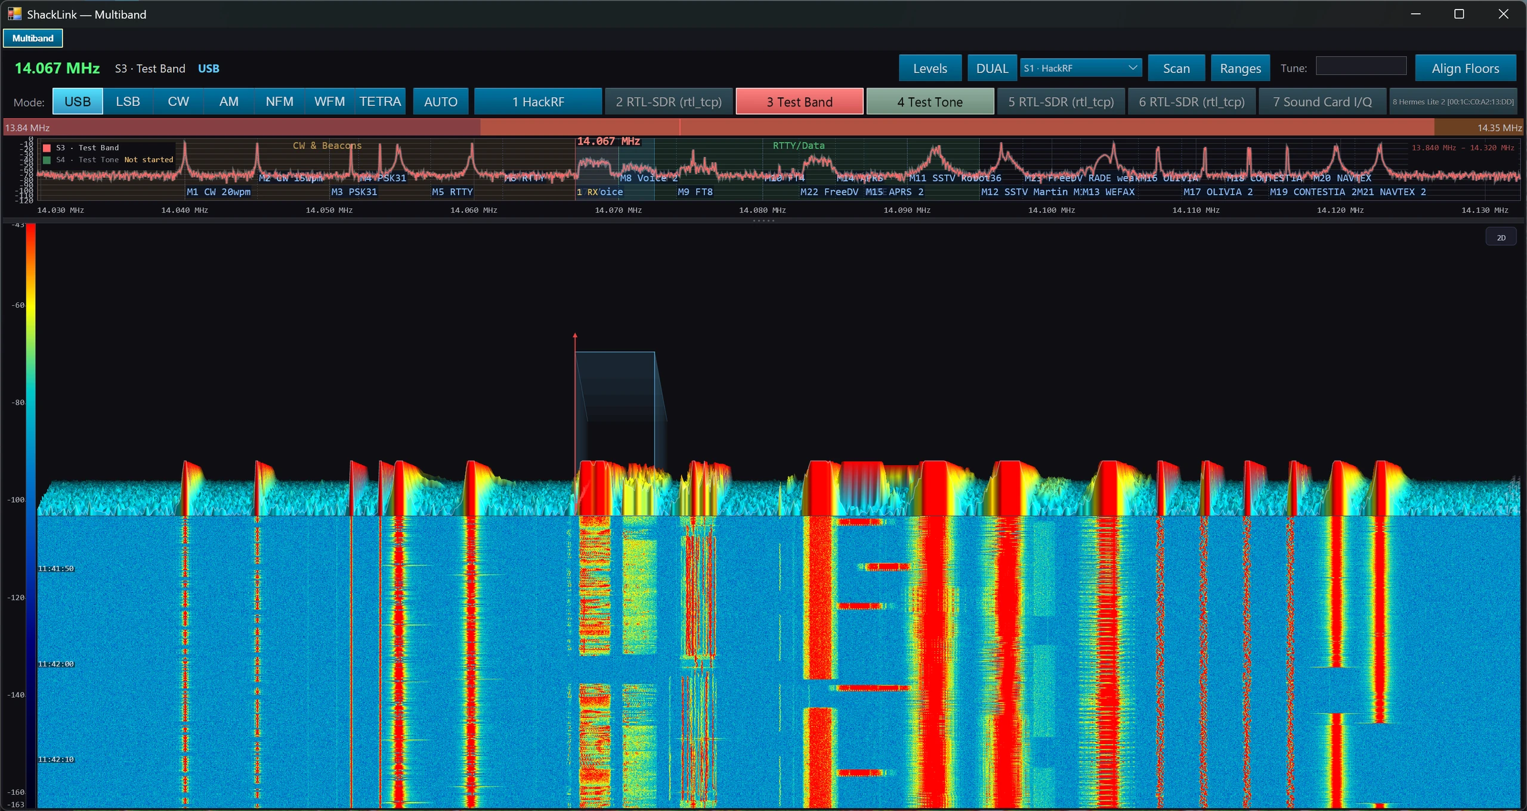Click the red S3 Test Band legend swatch

47,148
